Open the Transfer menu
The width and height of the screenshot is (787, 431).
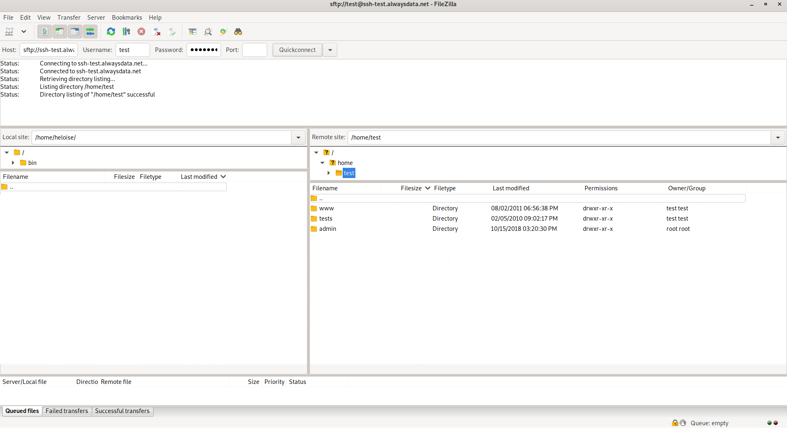pos(68,17)
